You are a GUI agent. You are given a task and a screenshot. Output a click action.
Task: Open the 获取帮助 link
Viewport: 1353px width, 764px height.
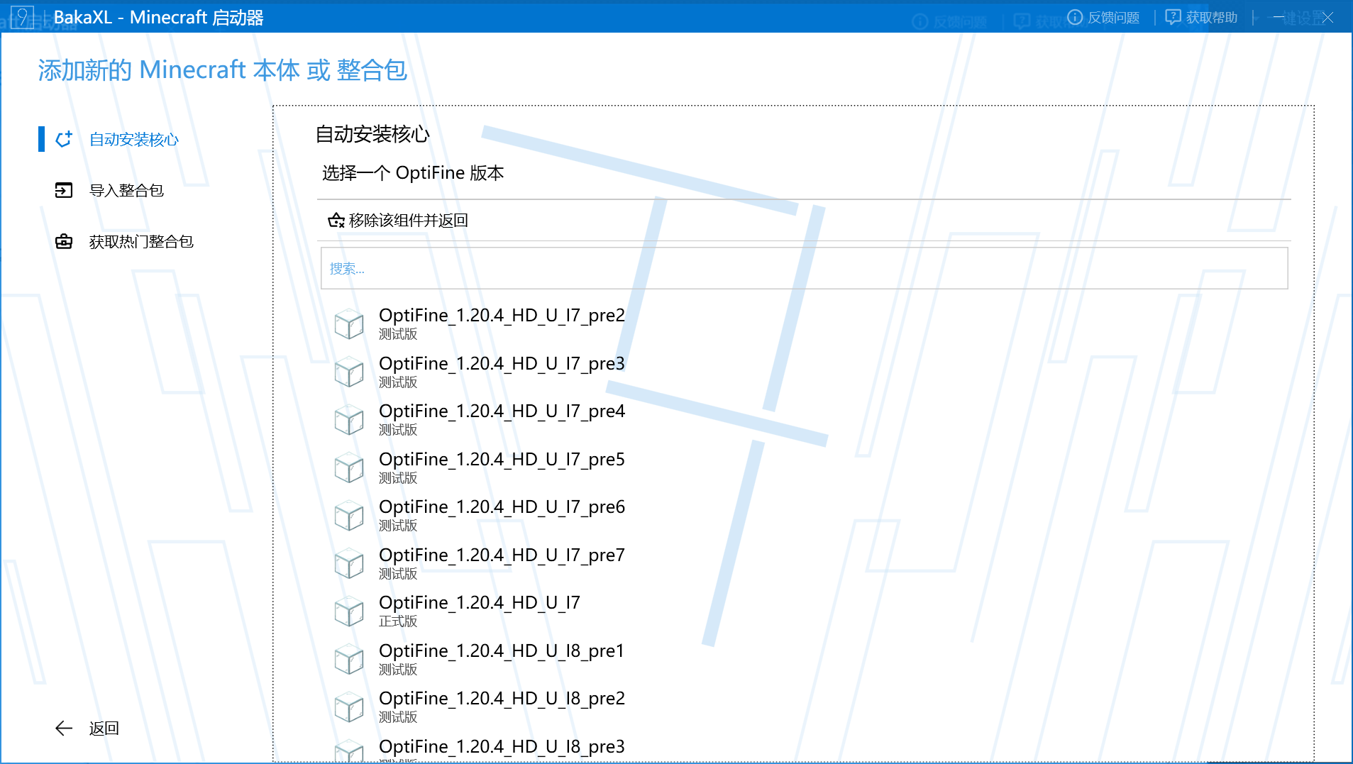(1202, 17)
